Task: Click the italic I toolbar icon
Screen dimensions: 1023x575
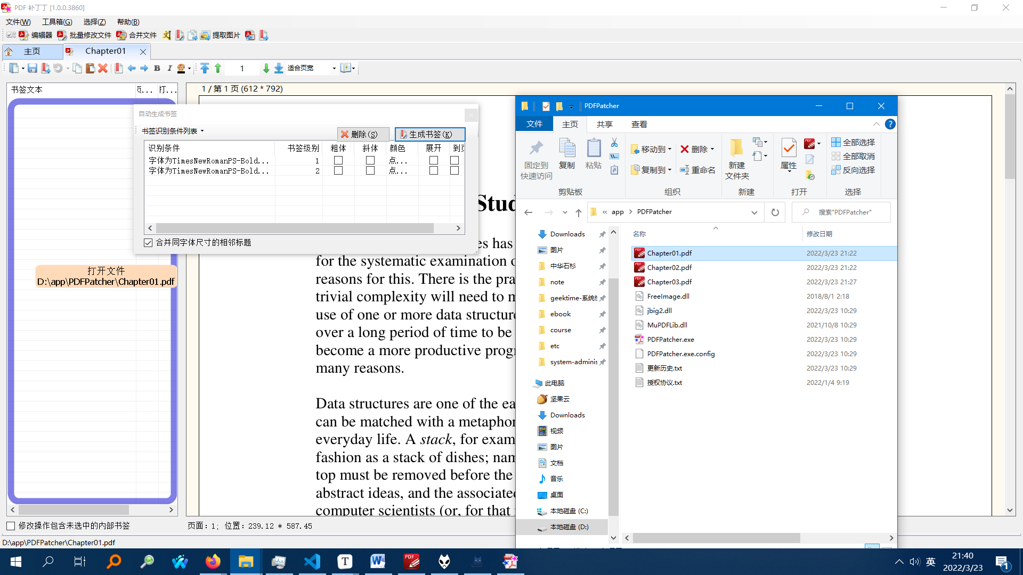Action: [x=169, y=68]
